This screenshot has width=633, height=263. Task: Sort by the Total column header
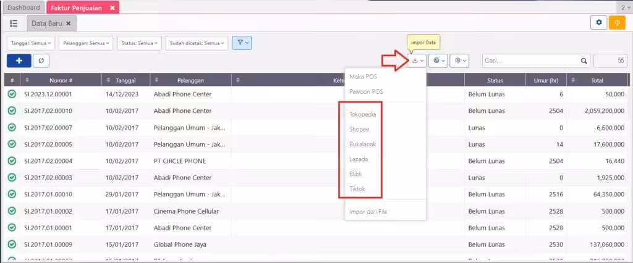597,80
